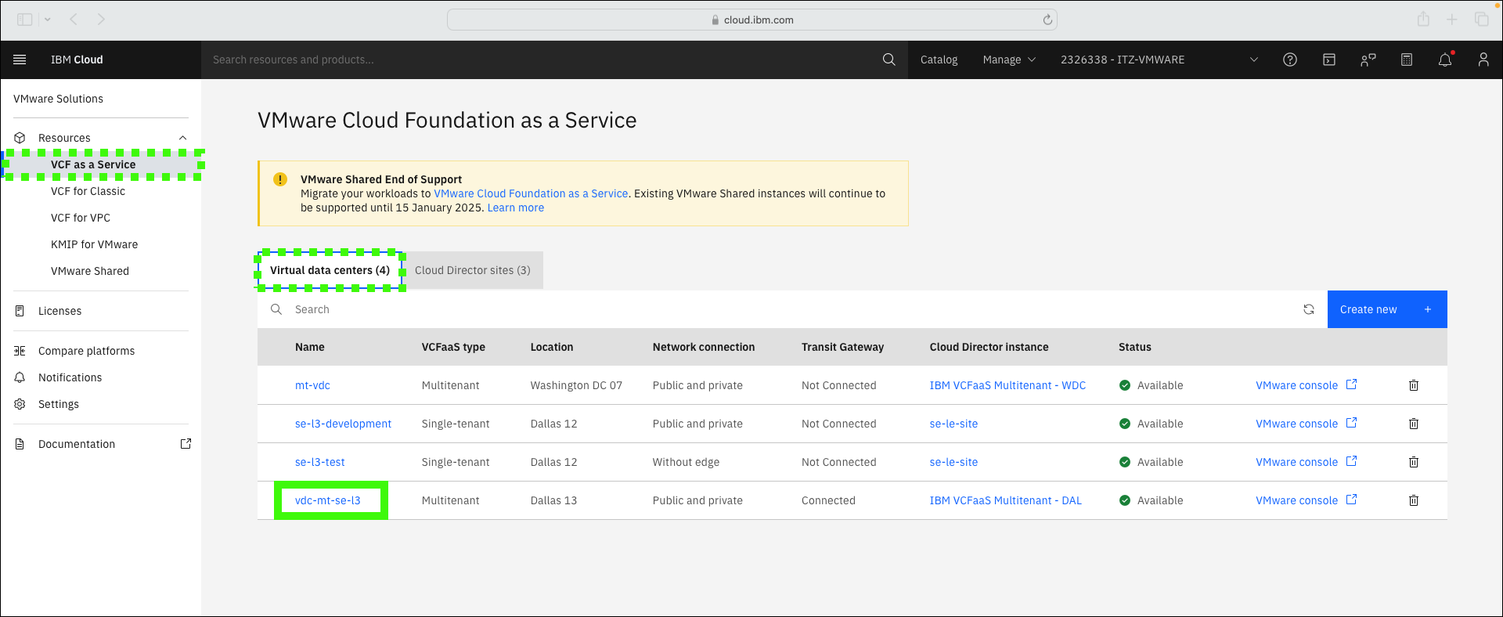Launch IBM Cloud Shell icon
The width and height of the screenshot is (1503, 617).
pyautogui.click(x=1329, y=60)
